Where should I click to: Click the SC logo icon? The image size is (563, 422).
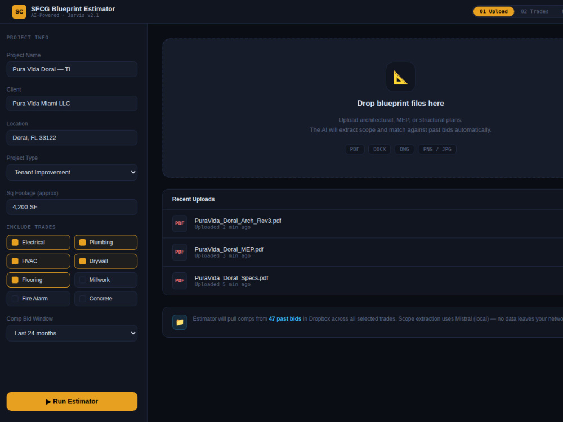click(19, 11)
